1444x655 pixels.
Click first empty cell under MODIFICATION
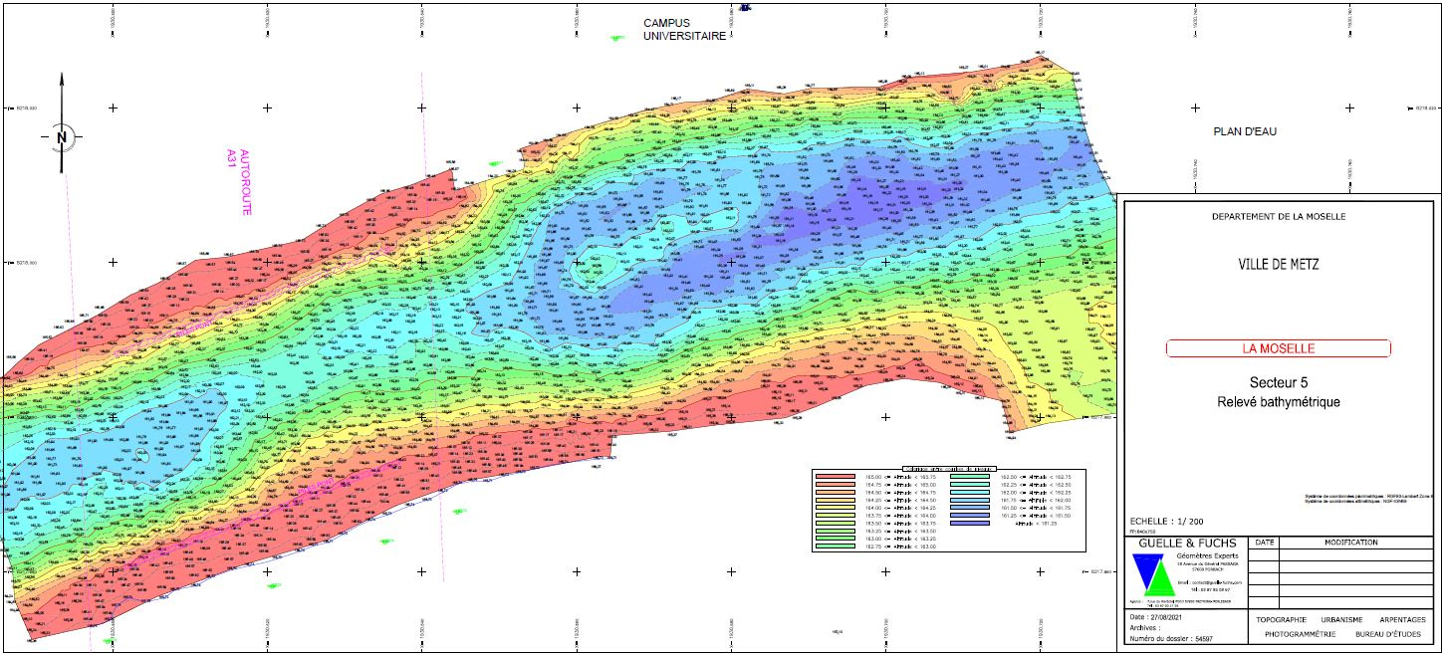coord(1356,554)
